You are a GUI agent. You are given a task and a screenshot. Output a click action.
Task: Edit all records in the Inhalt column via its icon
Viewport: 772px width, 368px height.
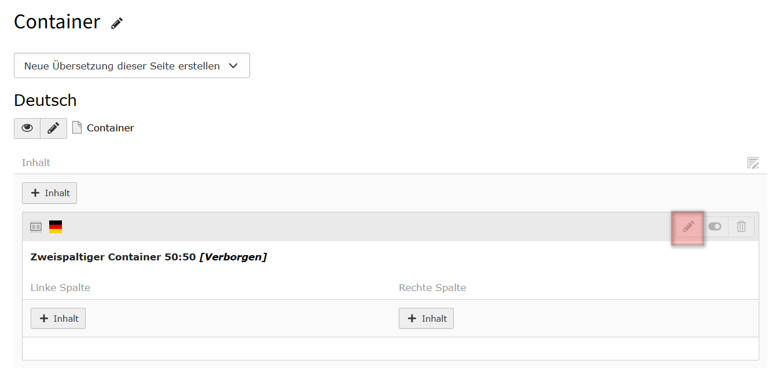pos(753,163)
